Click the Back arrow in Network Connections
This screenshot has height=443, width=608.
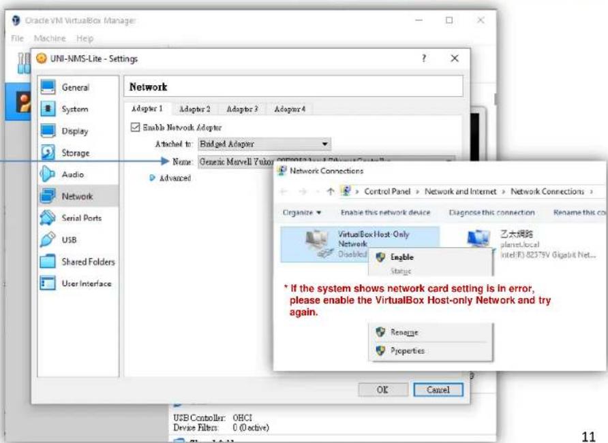coord(284,191)
